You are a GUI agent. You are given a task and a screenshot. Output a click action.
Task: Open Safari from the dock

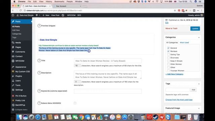[x=38, y=117]
